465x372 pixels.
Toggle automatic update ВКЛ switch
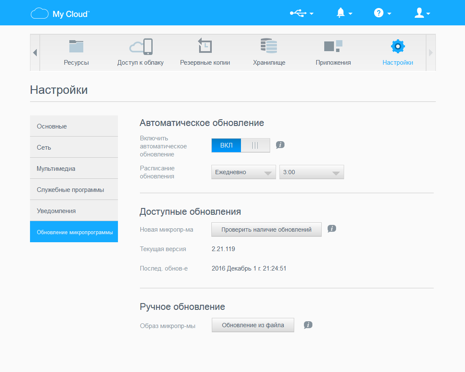coord(241,145)
